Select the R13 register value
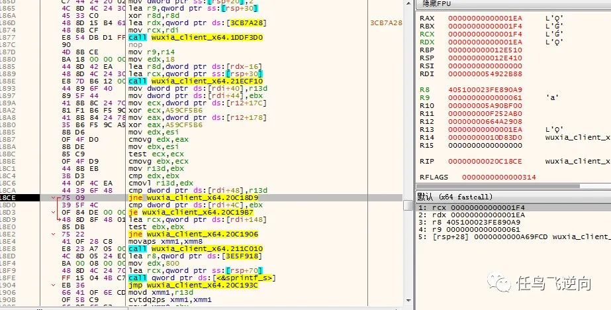Viewport: 611px width, 310px height. tap(485, 129)
